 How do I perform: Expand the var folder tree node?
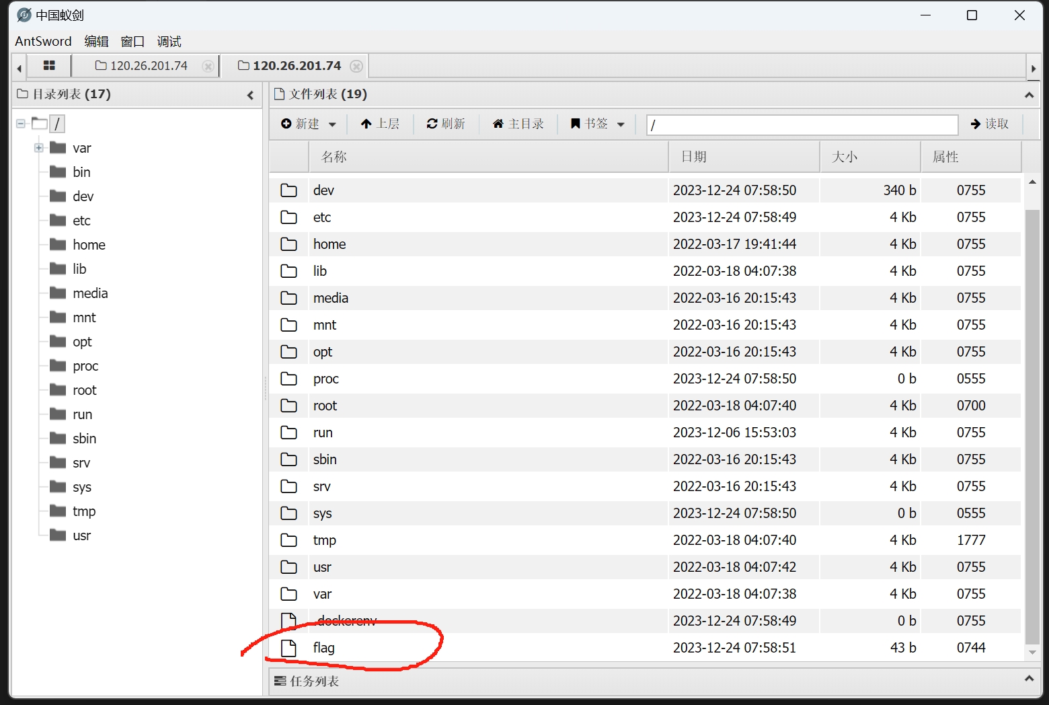point(39,148)
